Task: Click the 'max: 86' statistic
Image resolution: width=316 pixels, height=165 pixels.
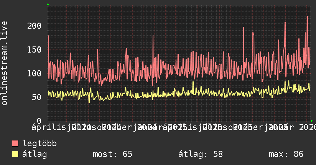Action: click(286, 154)
